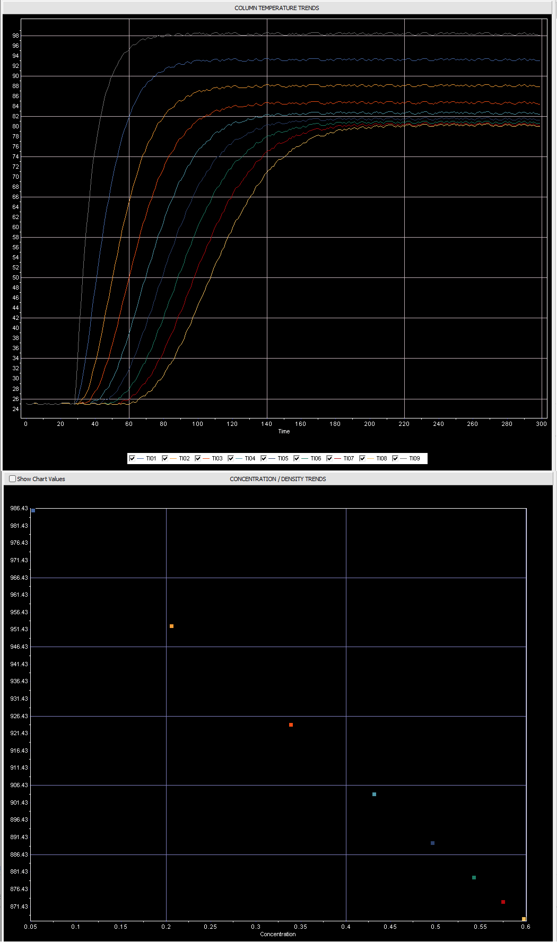Click the green data point near 0.54 concentration
The image size is (557, 942).
coord(474,878)
